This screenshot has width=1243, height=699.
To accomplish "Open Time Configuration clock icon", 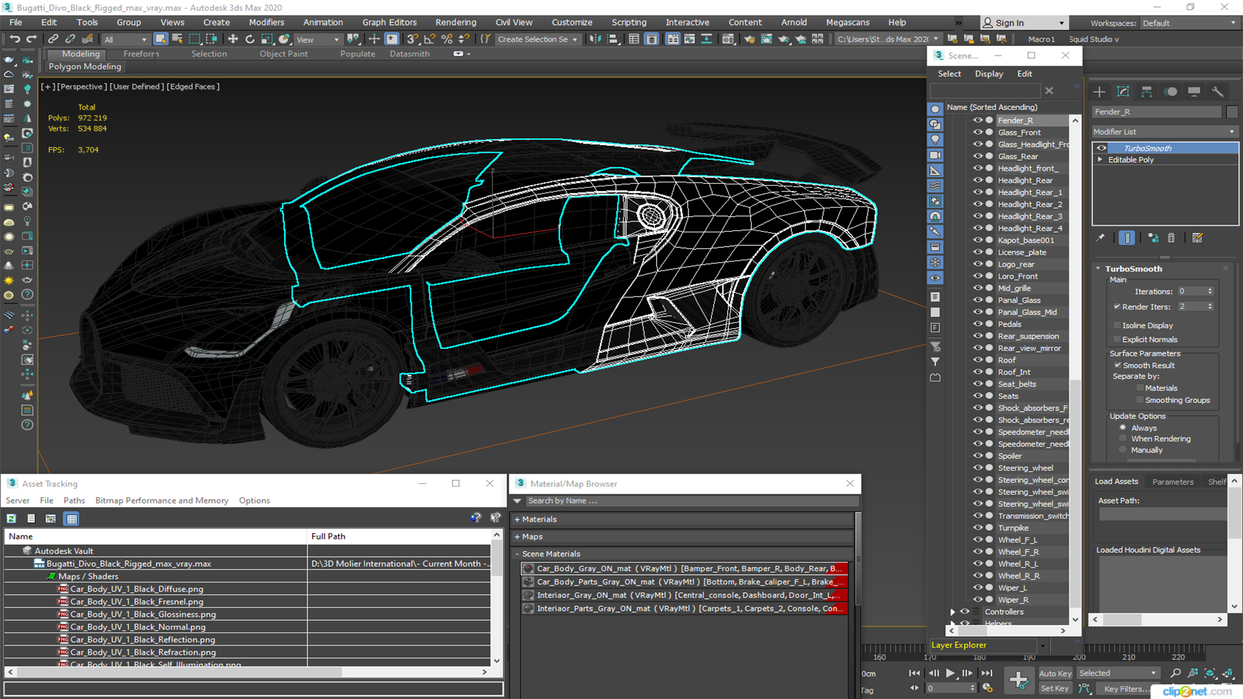I will click(988, 688).
